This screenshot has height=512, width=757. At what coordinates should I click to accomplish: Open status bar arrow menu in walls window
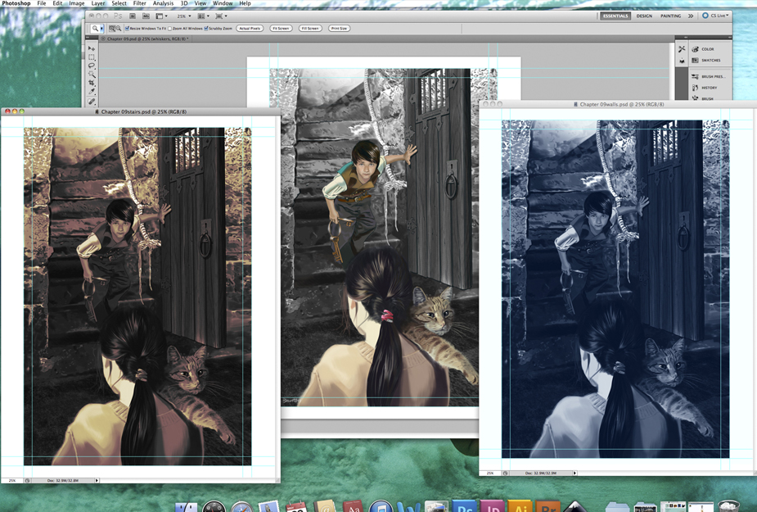(x=575, y=473)
